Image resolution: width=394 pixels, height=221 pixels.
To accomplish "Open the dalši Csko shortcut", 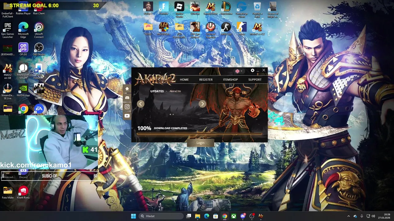I will coord(226,29).
